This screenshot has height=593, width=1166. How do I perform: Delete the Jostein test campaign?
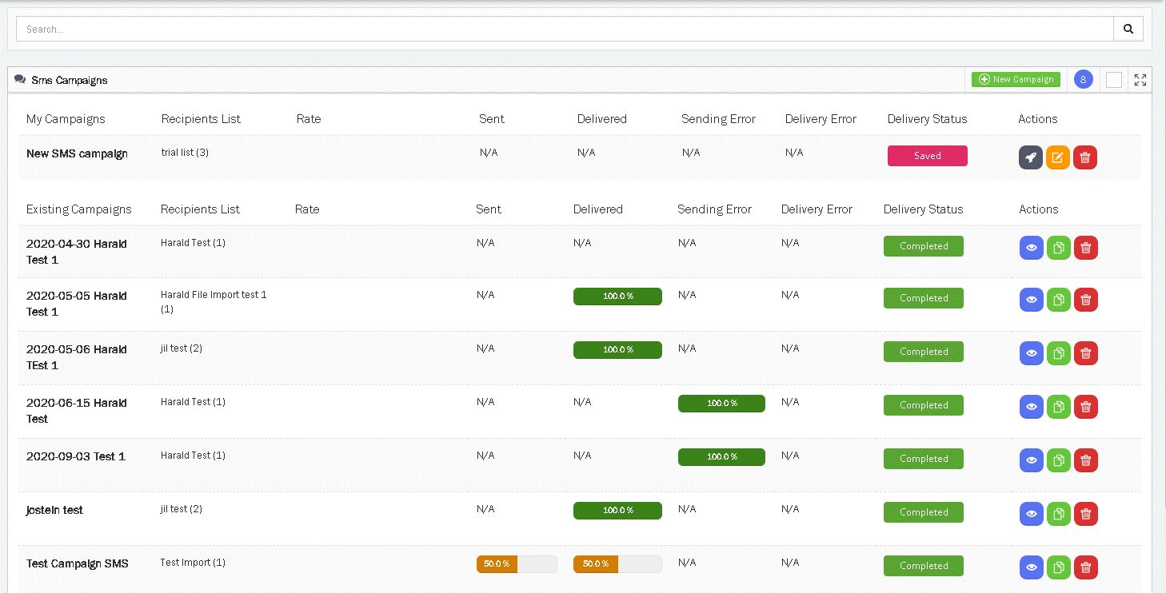tap(1085, 514)
